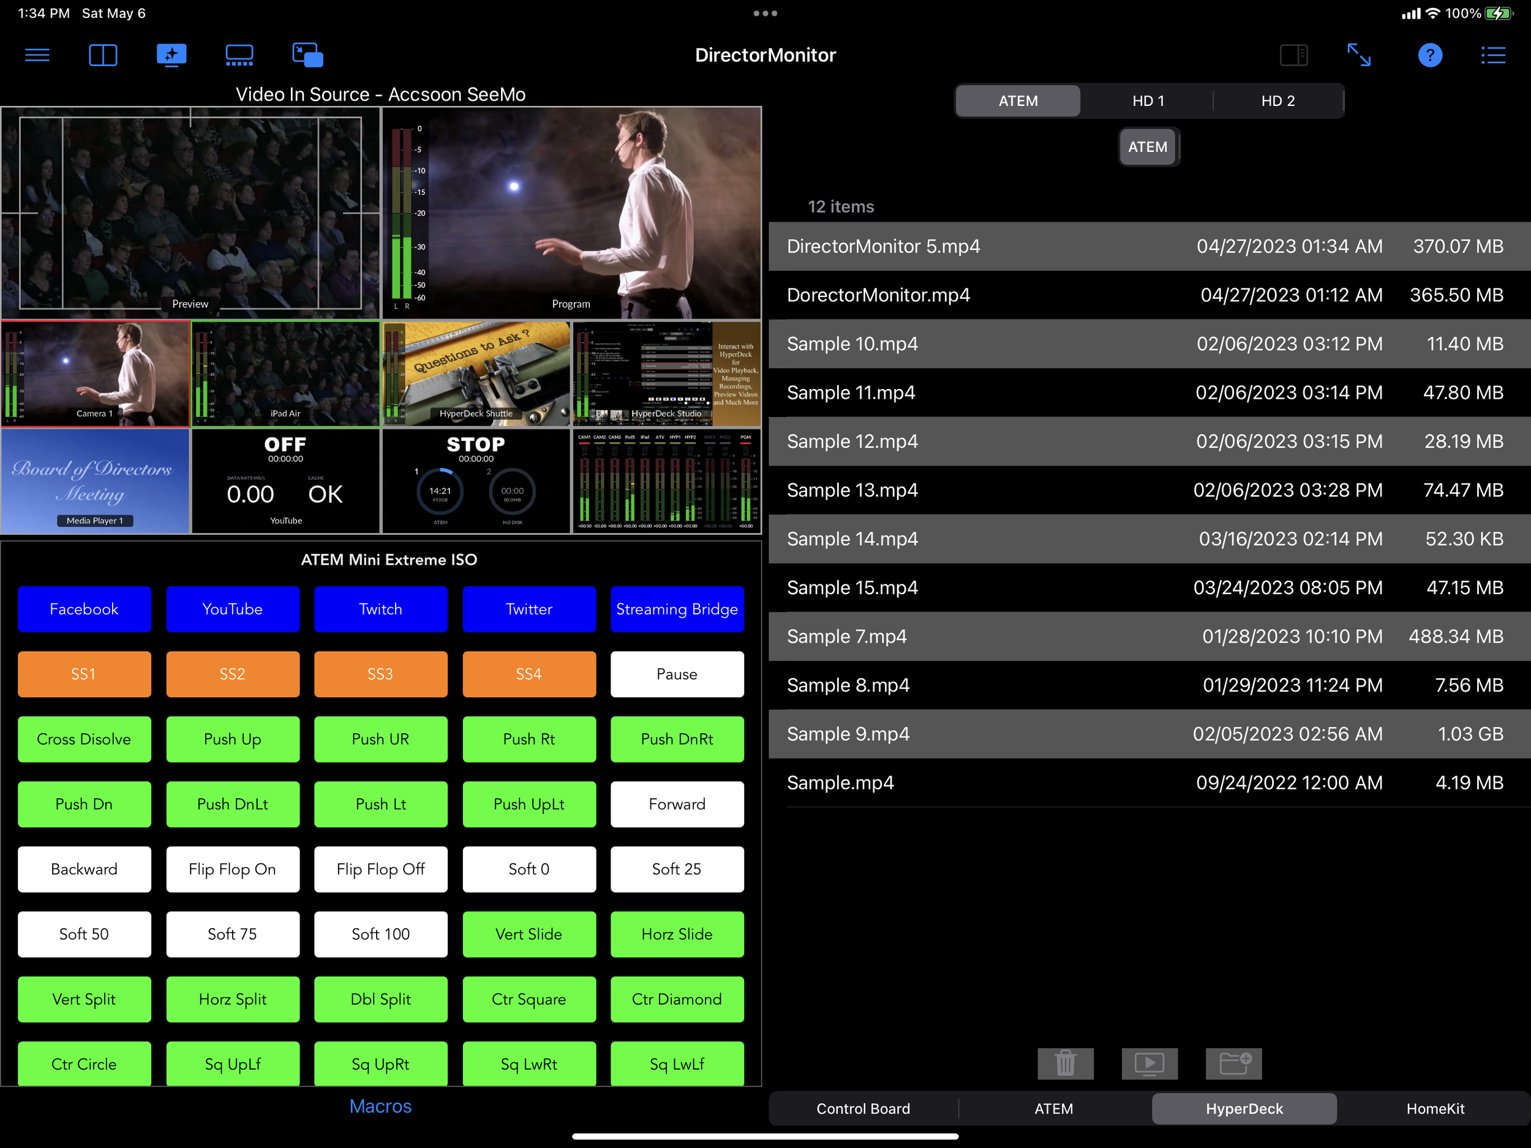Click the expand fullscreen arrows icon
1531x1148 pixels.
tap(1360, 55)
